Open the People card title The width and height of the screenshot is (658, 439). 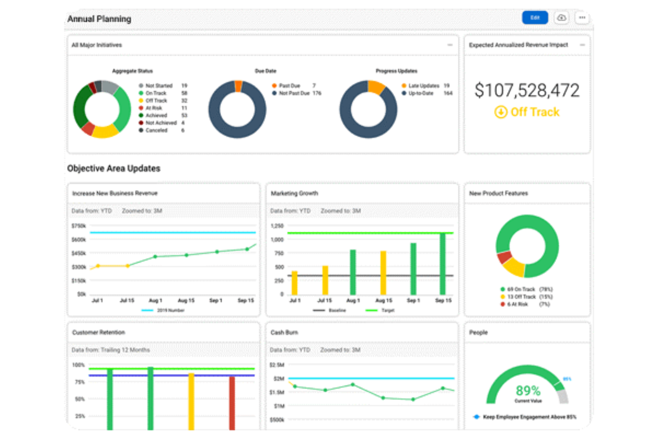pyautogui.click(x=478, y=332)
